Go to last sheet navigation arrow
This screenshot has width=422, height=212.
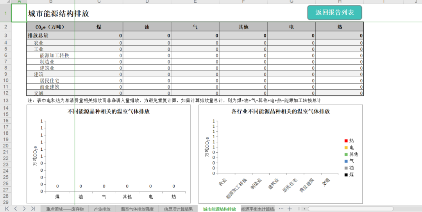[33, 208]
